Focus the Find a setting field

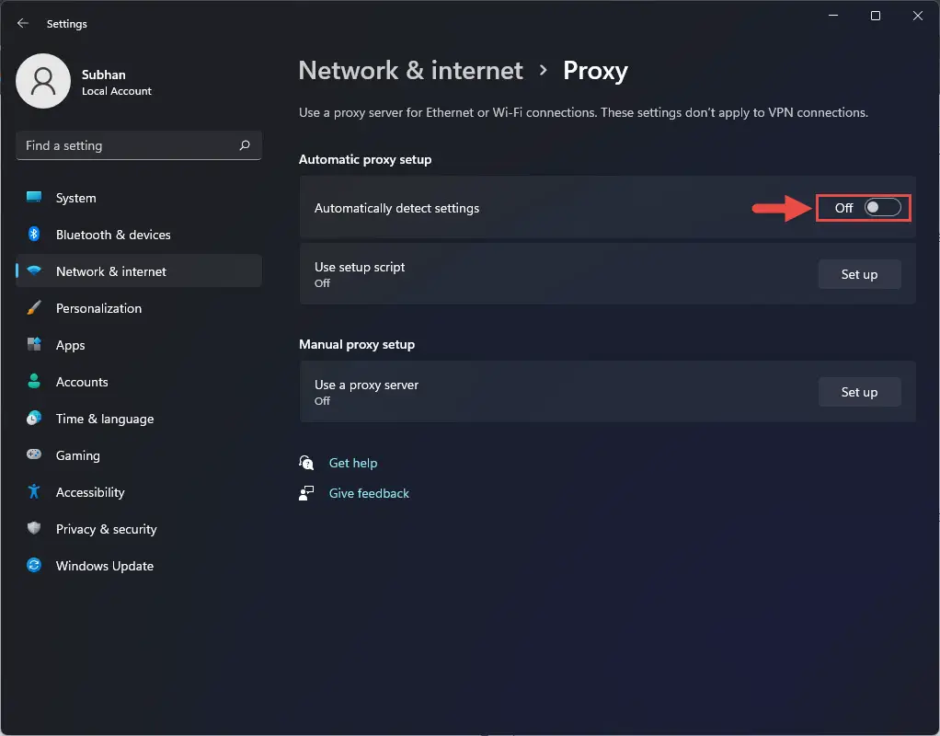139,145
